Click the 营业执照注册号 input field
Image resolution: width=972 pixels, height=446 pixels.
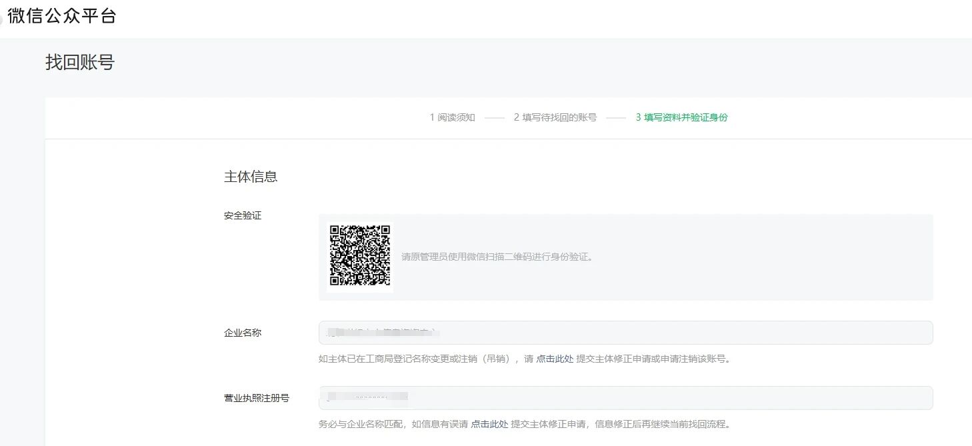pos(625,398)
